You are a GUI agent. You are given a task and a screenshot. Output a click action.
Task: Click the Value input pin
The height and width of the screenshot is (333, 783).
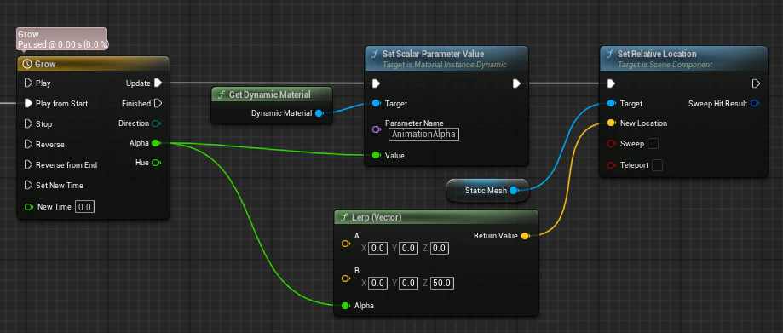coord(377,156)
